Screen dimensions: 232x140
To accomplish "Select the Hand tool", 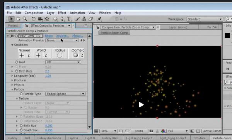I will (x=18, y=19).
